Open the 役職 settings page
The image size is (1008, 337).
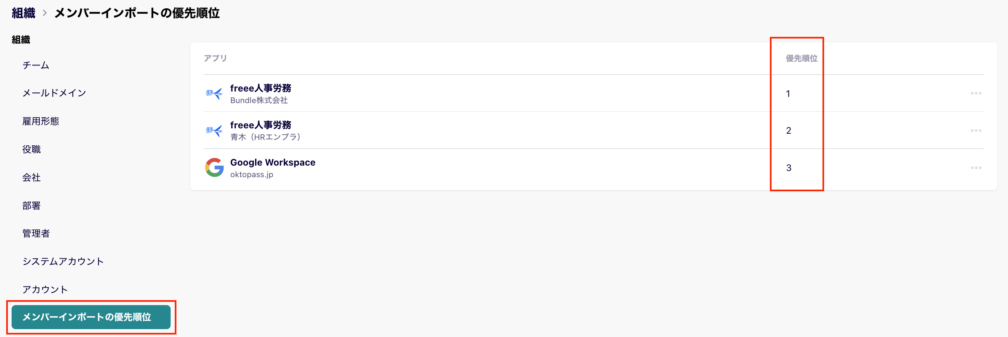tap(31, 149)
